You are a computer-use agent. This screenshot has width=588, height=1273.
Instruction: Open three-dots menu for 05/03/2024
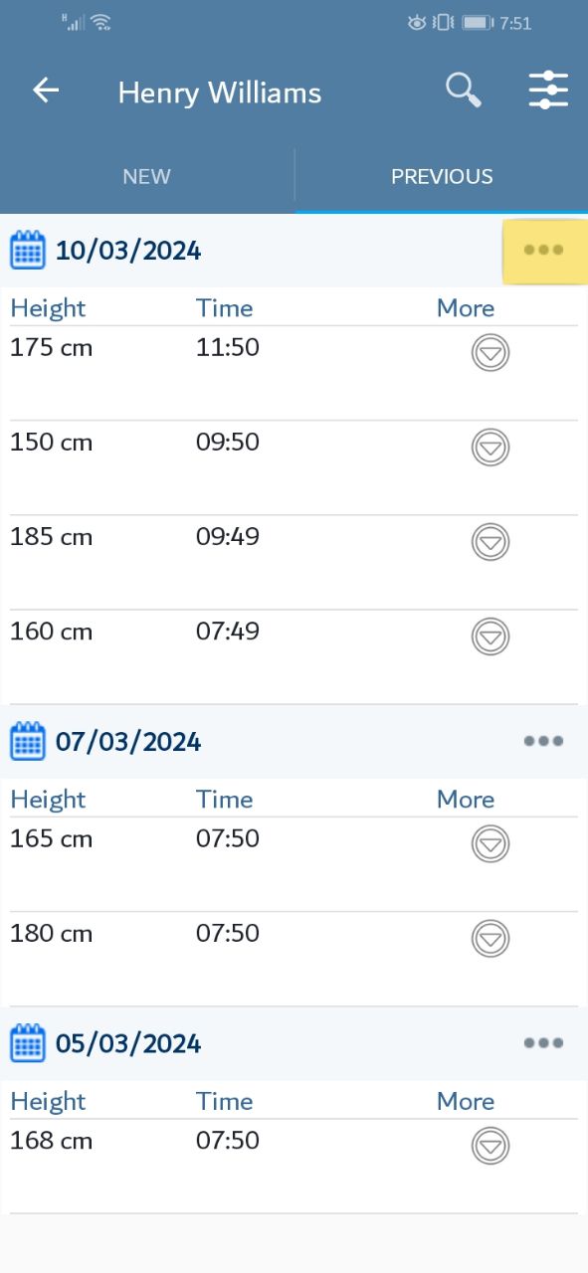[544, 1043]
